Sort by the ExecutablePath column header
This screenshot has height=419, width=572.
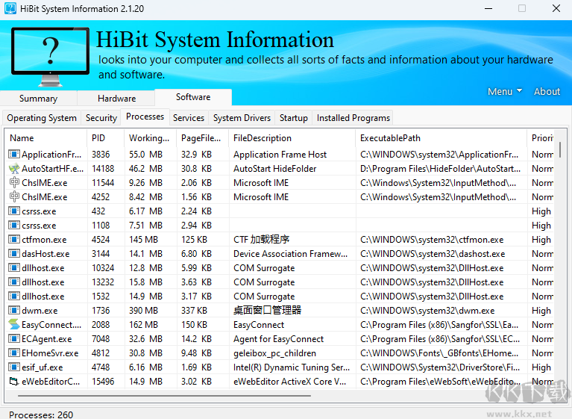pyautogui.click(x=441, y=138)
